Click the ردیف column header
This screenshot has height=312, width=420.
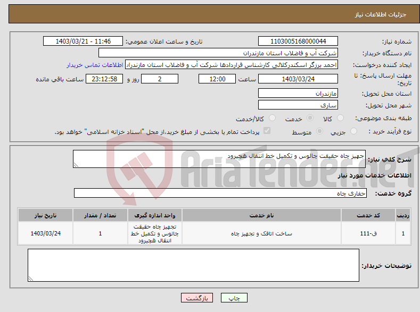403,215
